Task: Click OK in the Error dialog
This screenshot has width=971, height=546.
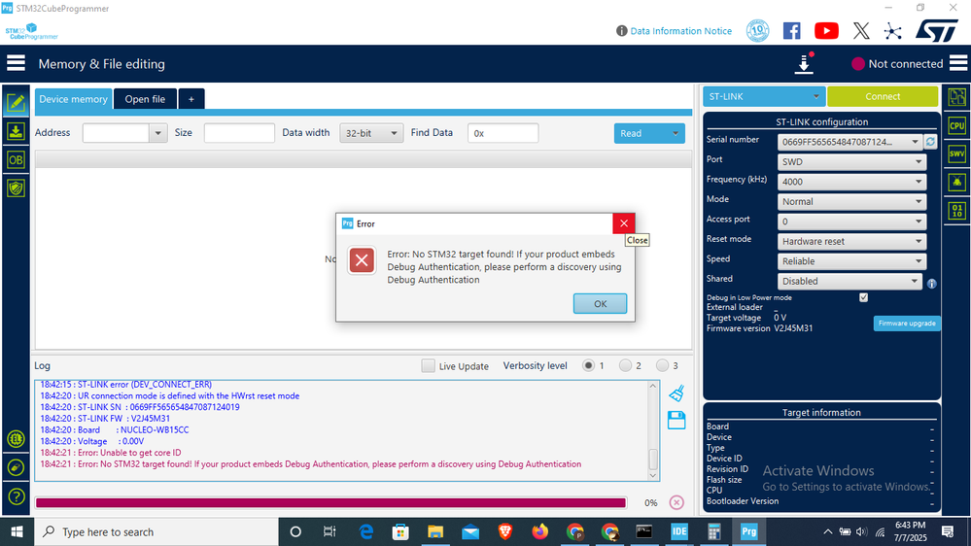Action: [x=600, y=303]
